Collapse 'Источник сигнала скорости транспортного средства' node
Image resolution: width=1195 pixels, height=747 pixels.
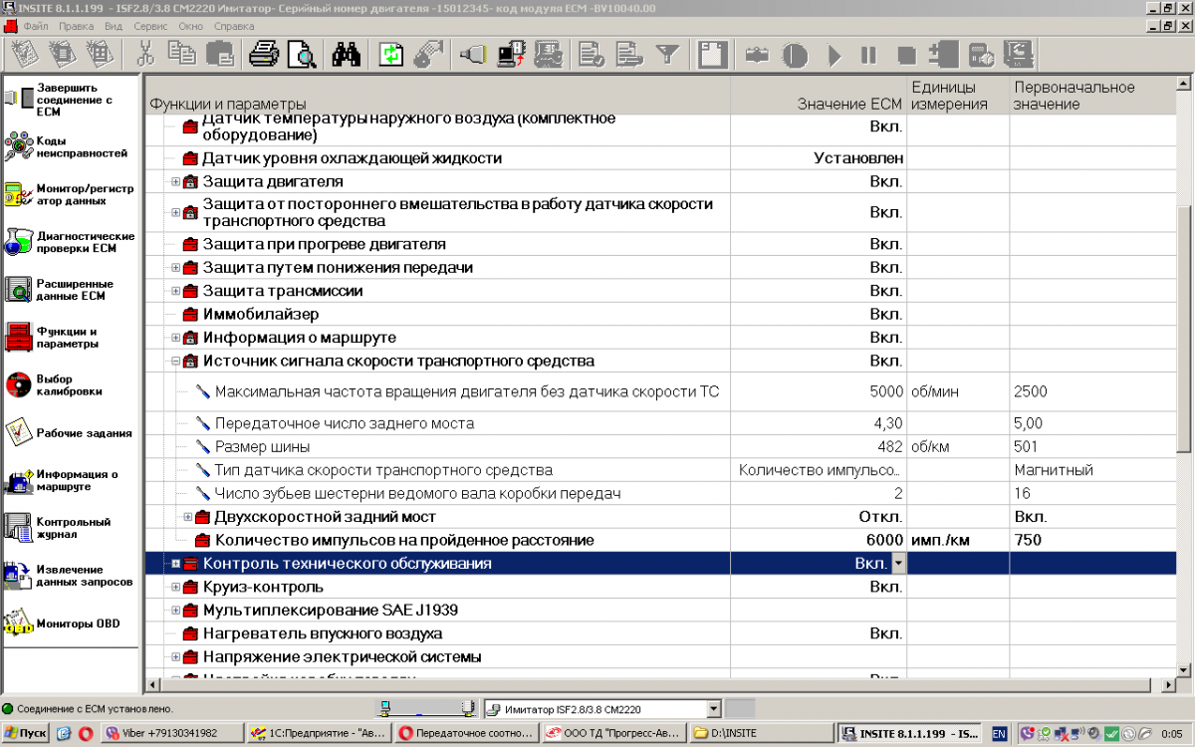click(175, 361)
